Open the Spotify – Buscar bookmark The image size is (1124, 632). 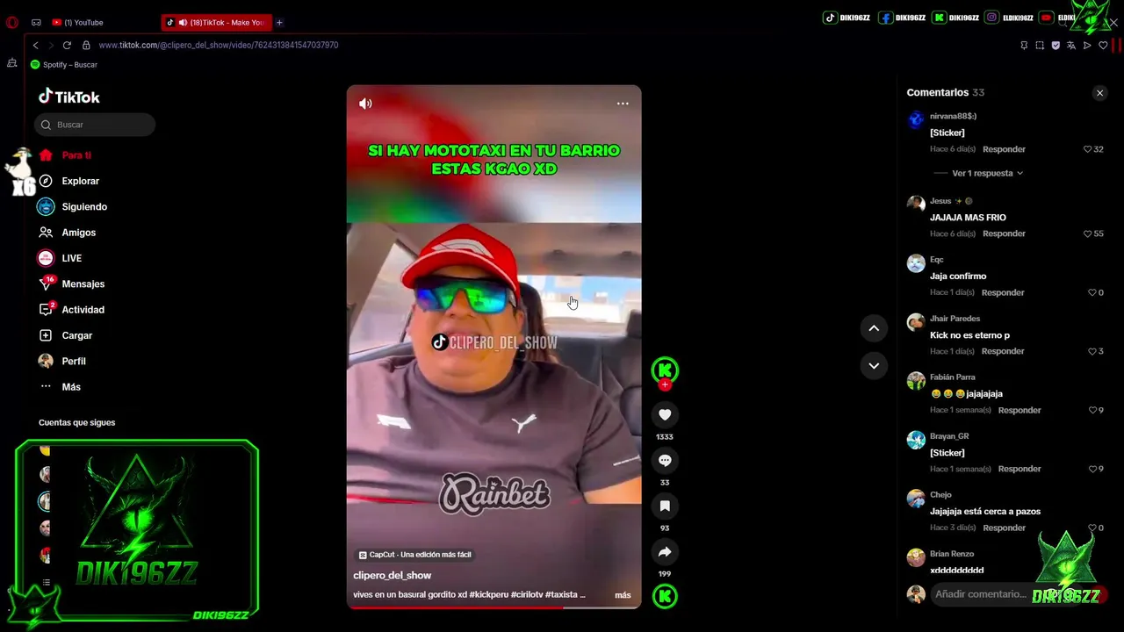tap(64, 65)
